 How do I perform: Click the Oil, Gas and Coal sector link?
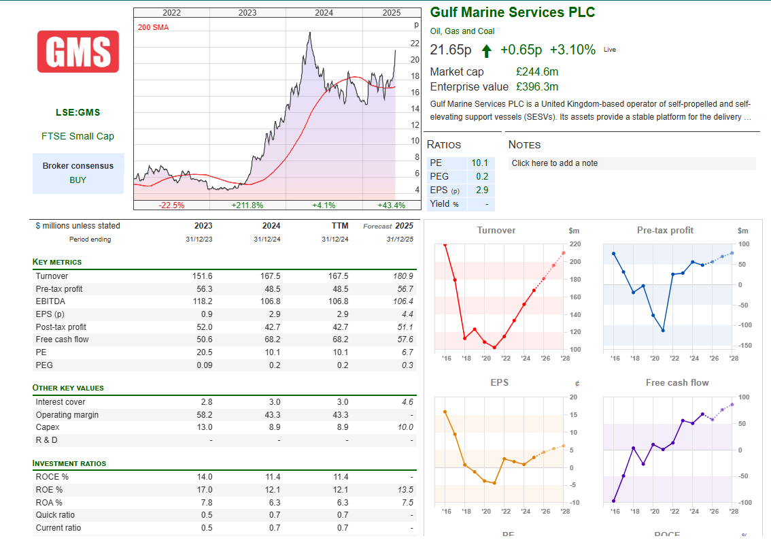[462, 31]
